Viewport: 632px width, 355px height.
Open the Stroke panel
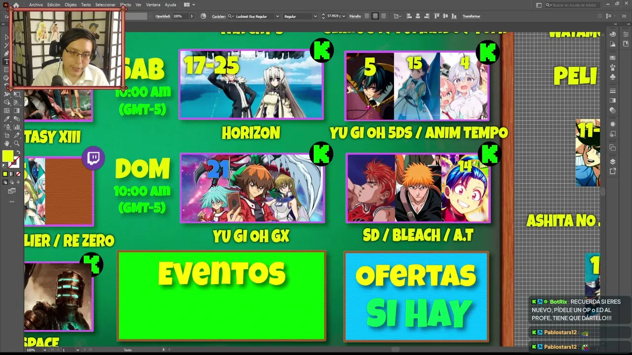613,91
